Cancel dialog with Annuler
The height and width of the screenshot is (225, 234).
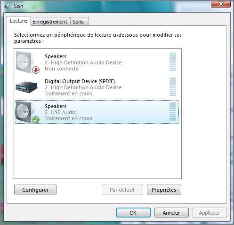[x=171, y=213]
